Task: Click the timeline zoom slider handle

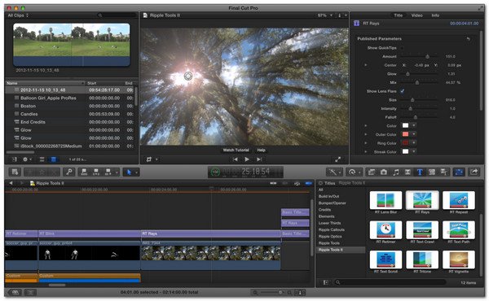Action: (x=280, y=292)
